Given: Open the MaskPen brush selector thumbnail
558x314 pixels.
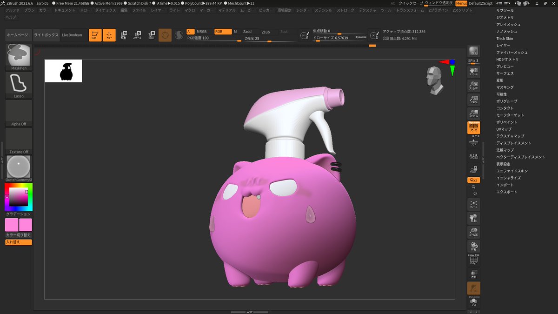Looking at the screenshot, I should tap(19, 57).
